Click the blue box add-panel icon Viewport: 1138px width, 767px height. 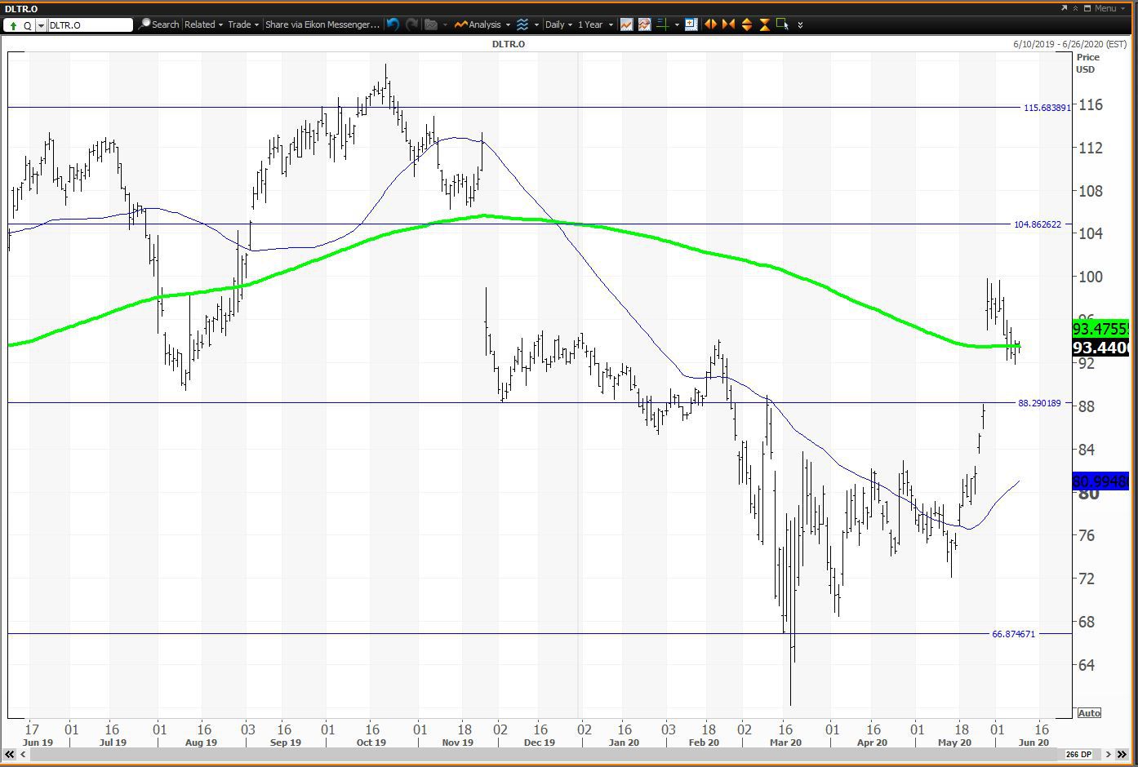coord(691,24)
